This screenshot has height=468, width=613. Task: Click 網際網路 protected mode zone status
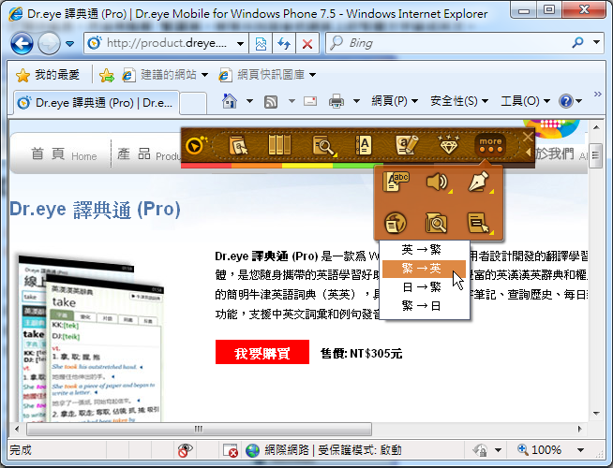click(323, 450)
